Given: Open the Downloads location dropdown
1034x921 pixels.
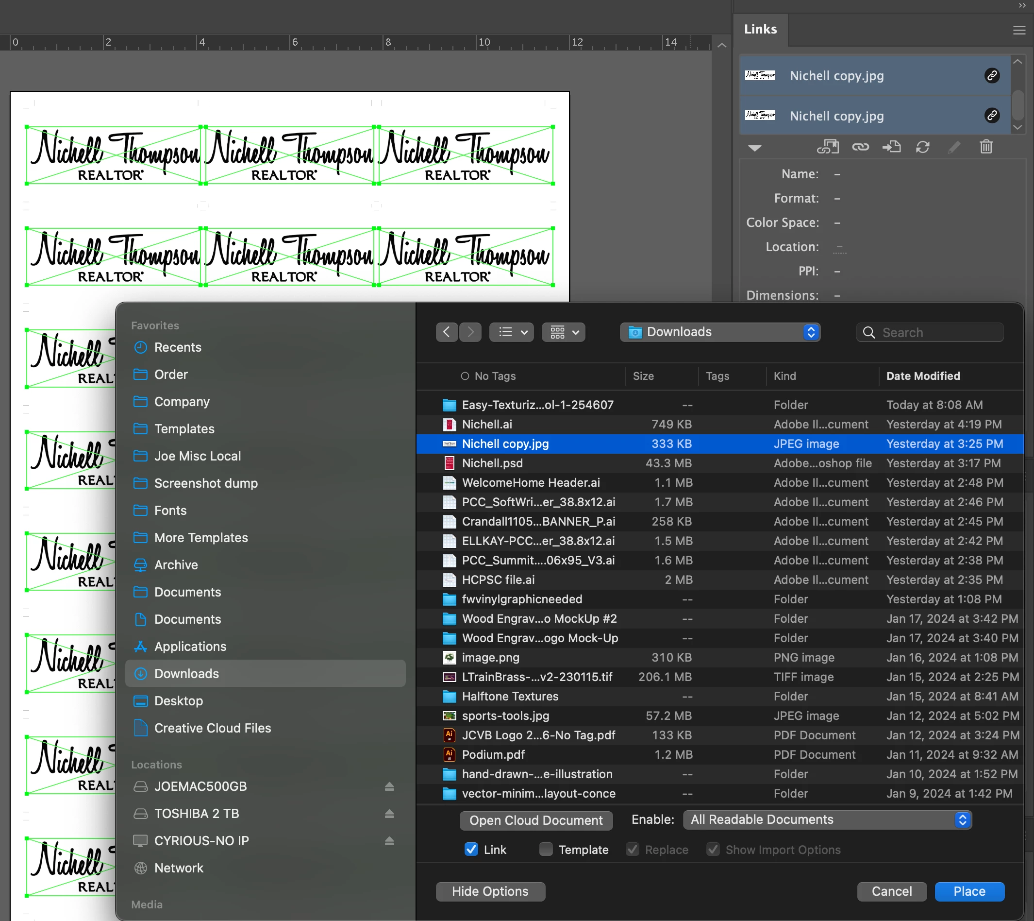Looking at the screenshot, I should coord(719,332).
